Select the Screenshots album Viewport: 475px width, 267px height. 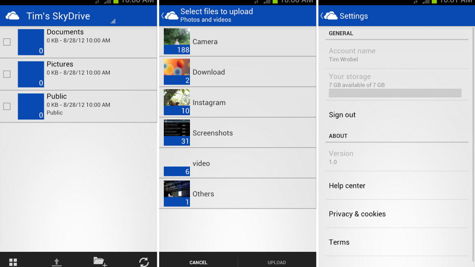pos(237,133)
